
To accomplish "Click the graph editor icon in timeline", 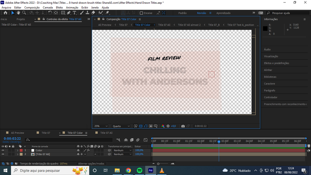I will coord(145,140).
